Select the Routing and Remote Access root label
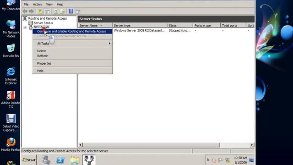293x165 pixels. (48, 18)
